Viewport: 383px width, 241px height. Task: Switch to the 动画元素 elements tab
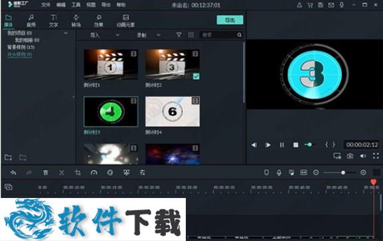(x=126, y=21)
